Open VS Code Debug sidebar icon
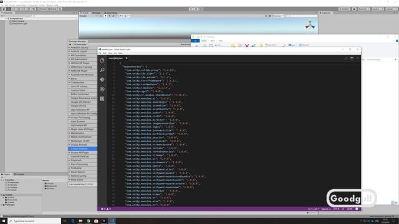Screen dimensions: 399x224 click(102, 89)
